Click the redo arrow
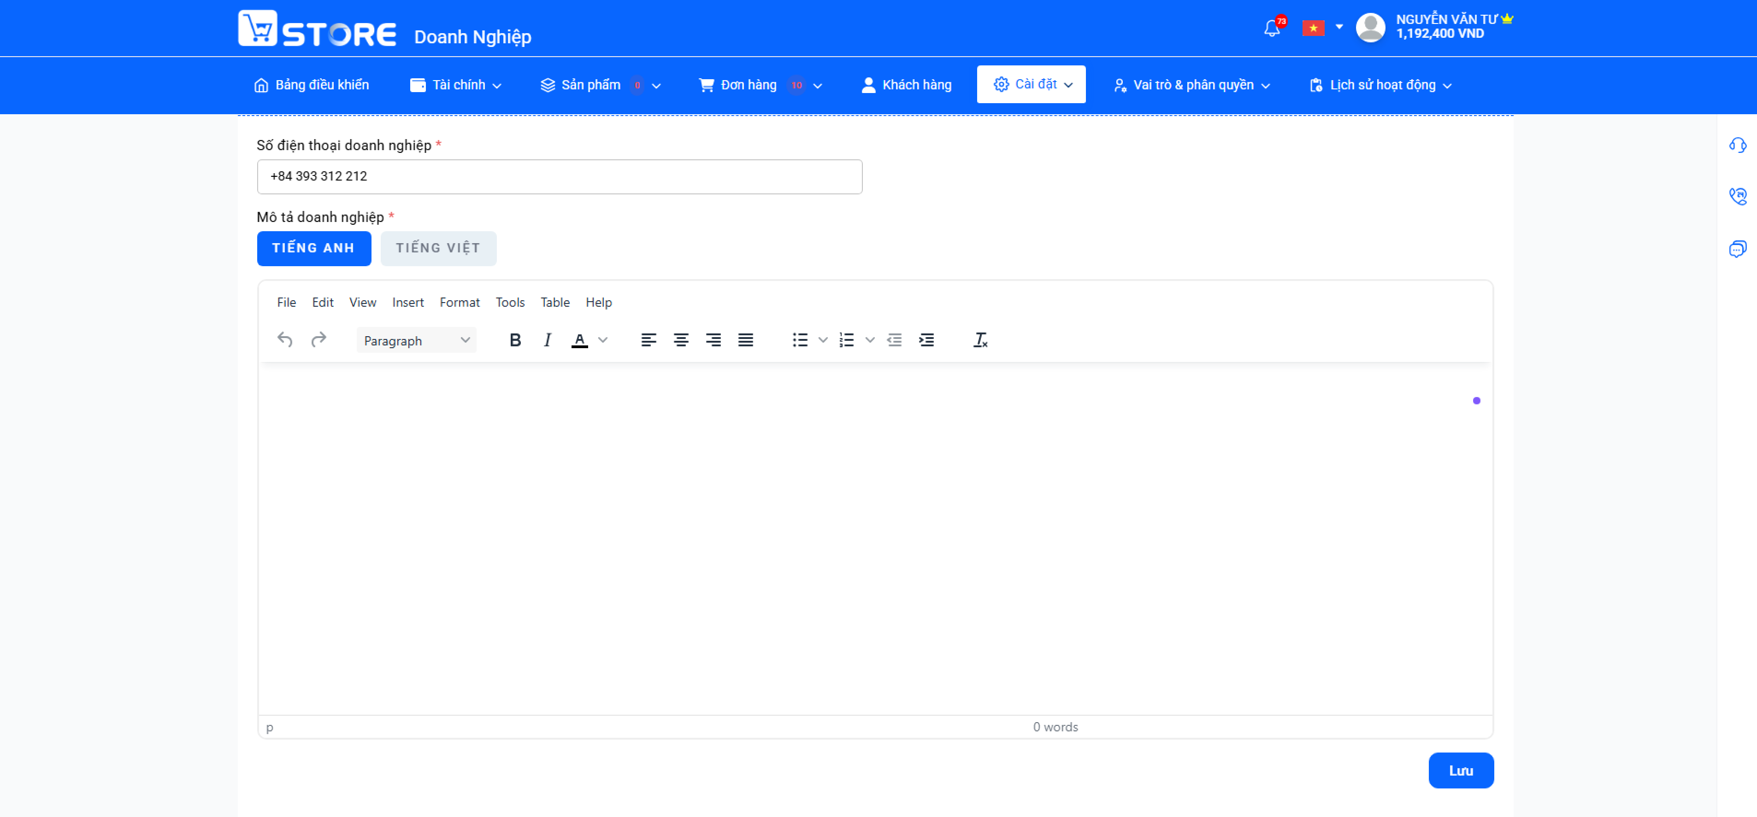This screenshot has height=817, width=1757. click(x=318, y=339)
